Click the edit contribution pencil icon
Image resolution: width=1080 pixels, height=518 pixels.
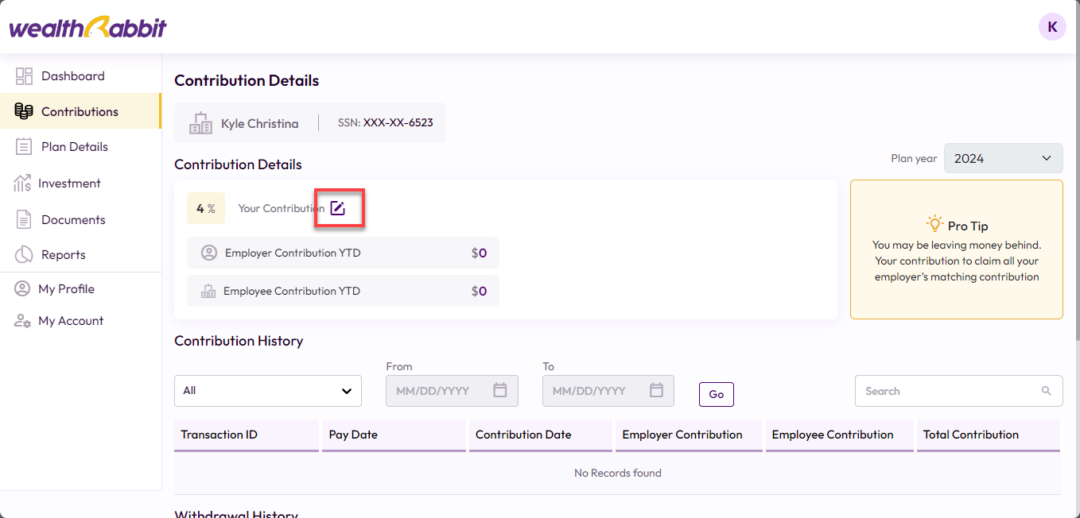coord(338,208)
